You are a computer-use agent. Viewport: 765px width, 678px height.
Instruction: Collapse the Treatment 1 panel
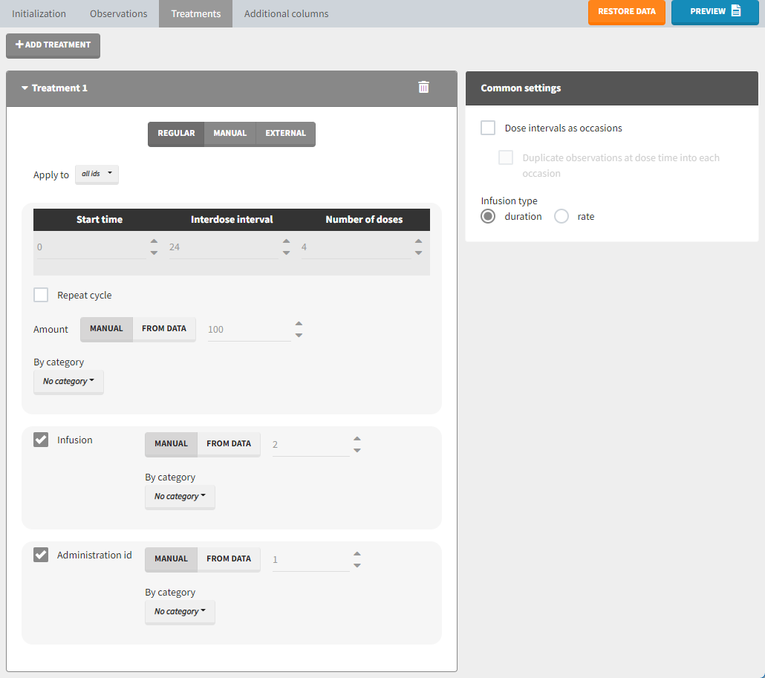25,88
